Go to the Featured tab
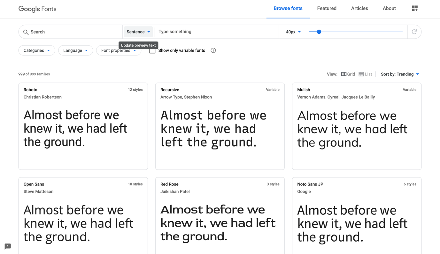 [x=327, y=9]
